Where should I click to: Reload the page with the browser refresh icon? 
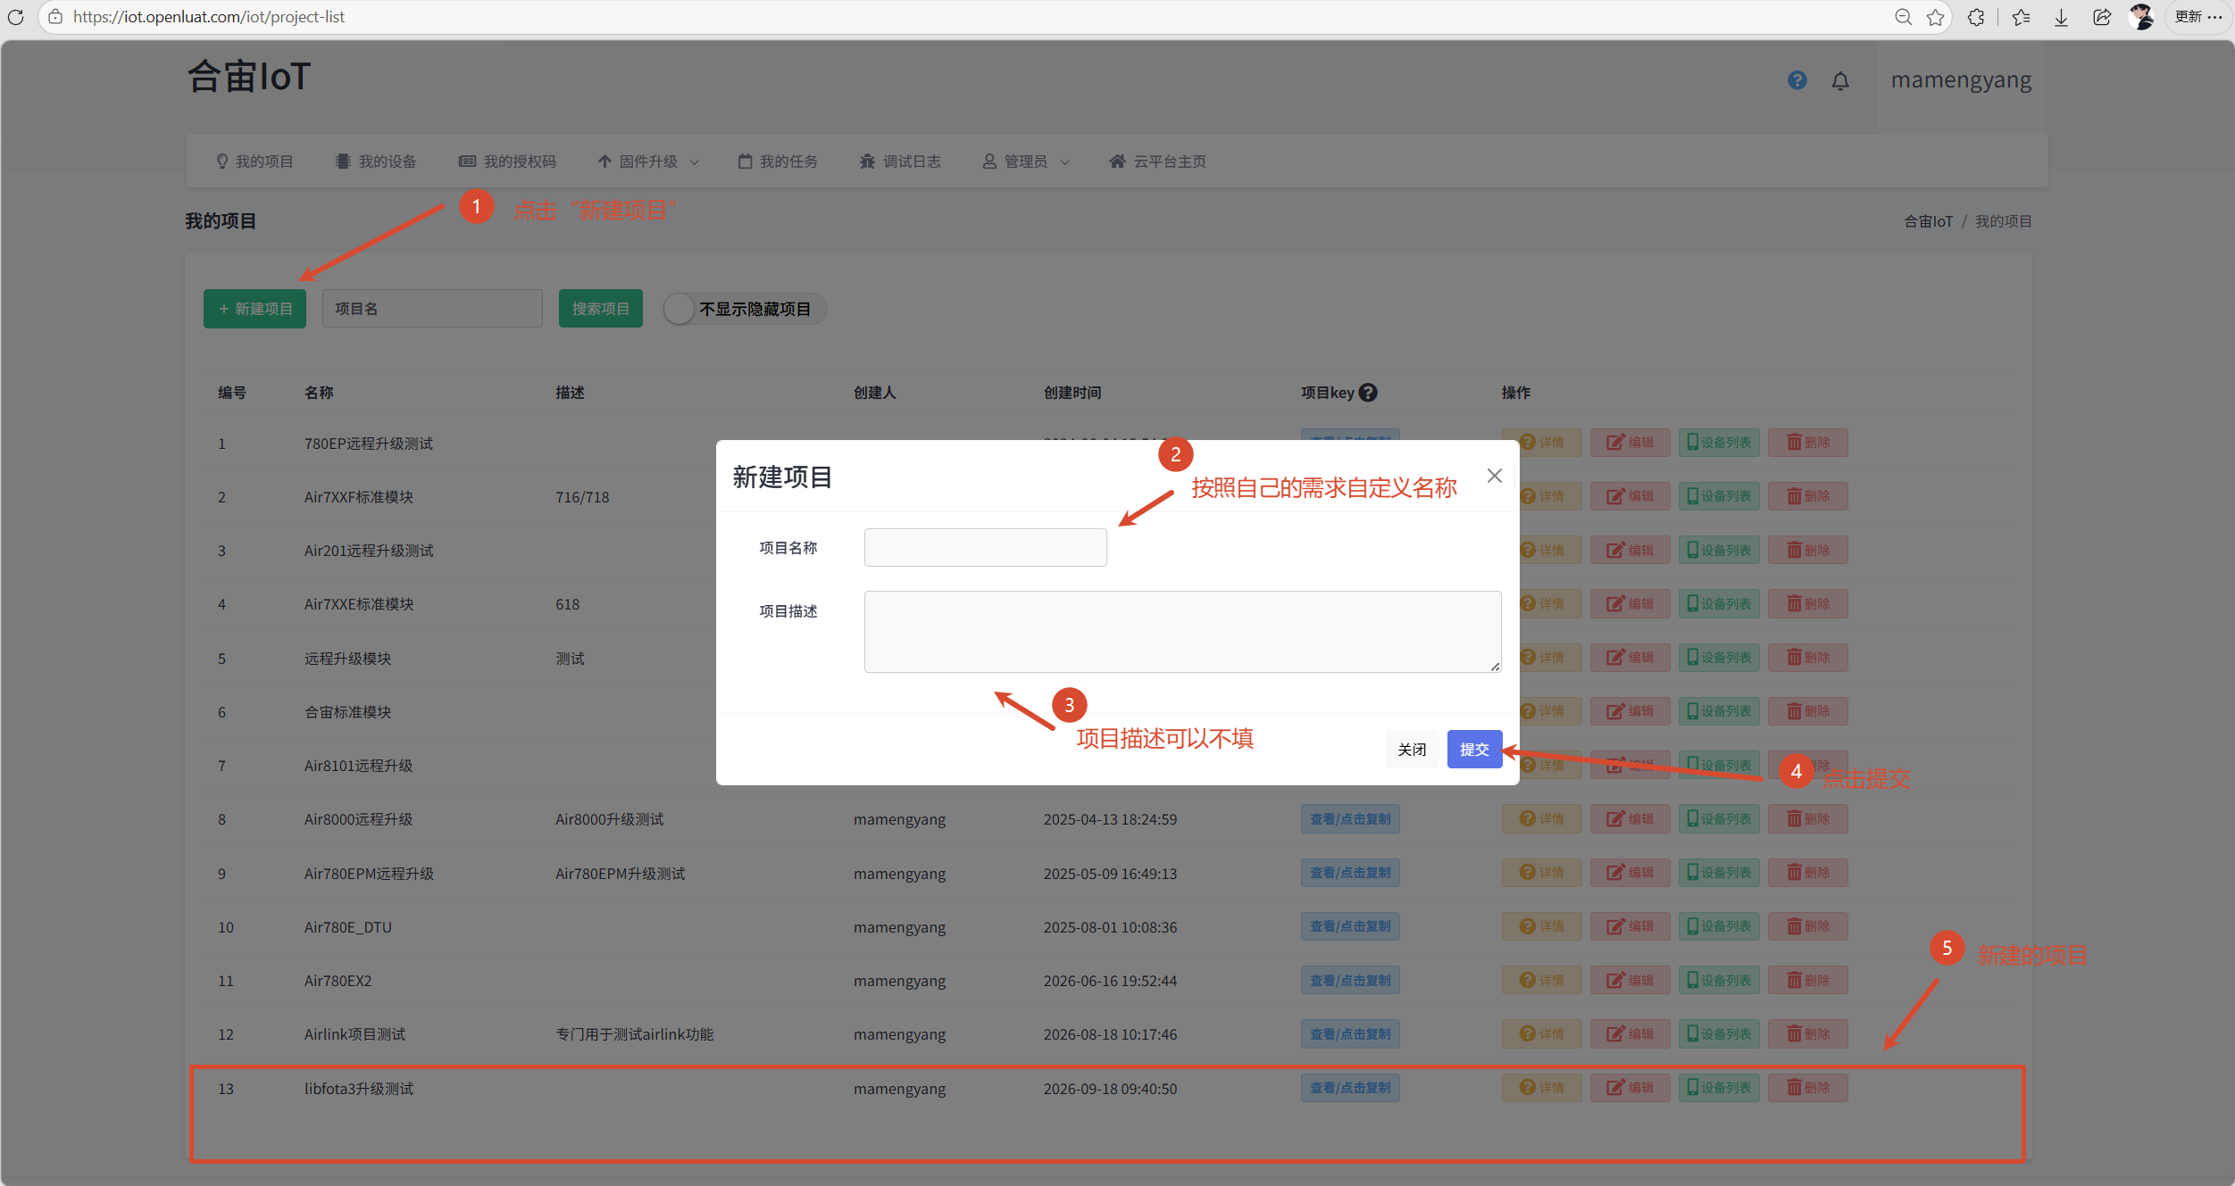15,17
